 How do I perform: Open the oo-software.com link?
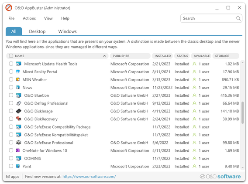89,177
